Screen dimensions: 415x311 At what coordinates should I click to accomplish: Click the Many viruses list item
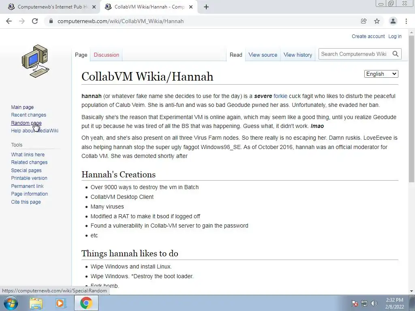107,207
